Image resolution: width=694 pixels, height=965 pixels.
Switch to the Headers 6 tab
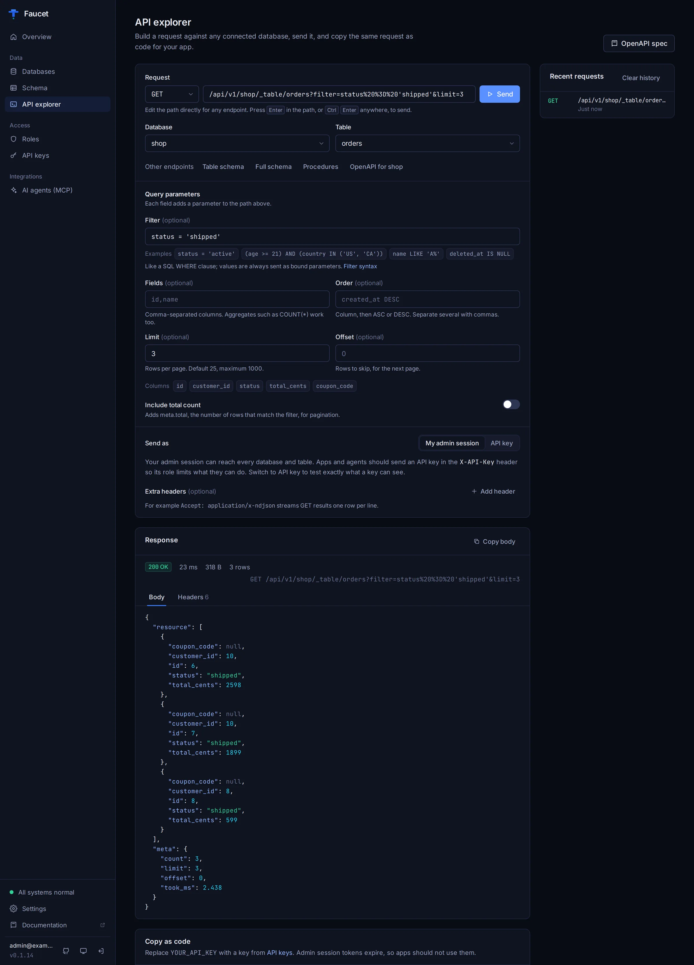click(x=193, y=597)
